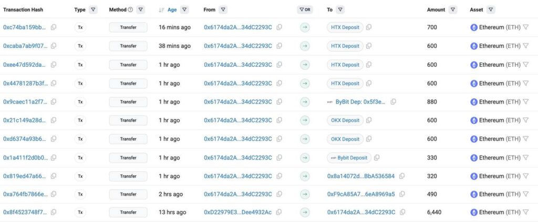
Task: Open sender address 0xD22979E3...Dee4932Ac
Action: (237, 213)
